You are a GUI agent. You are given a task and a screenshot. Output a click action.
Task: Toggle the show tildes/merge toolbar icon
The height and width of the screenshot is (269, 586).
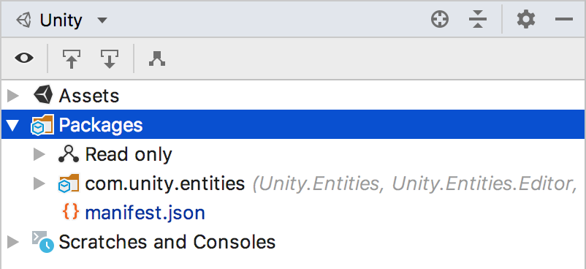click(x=157, y=58)
